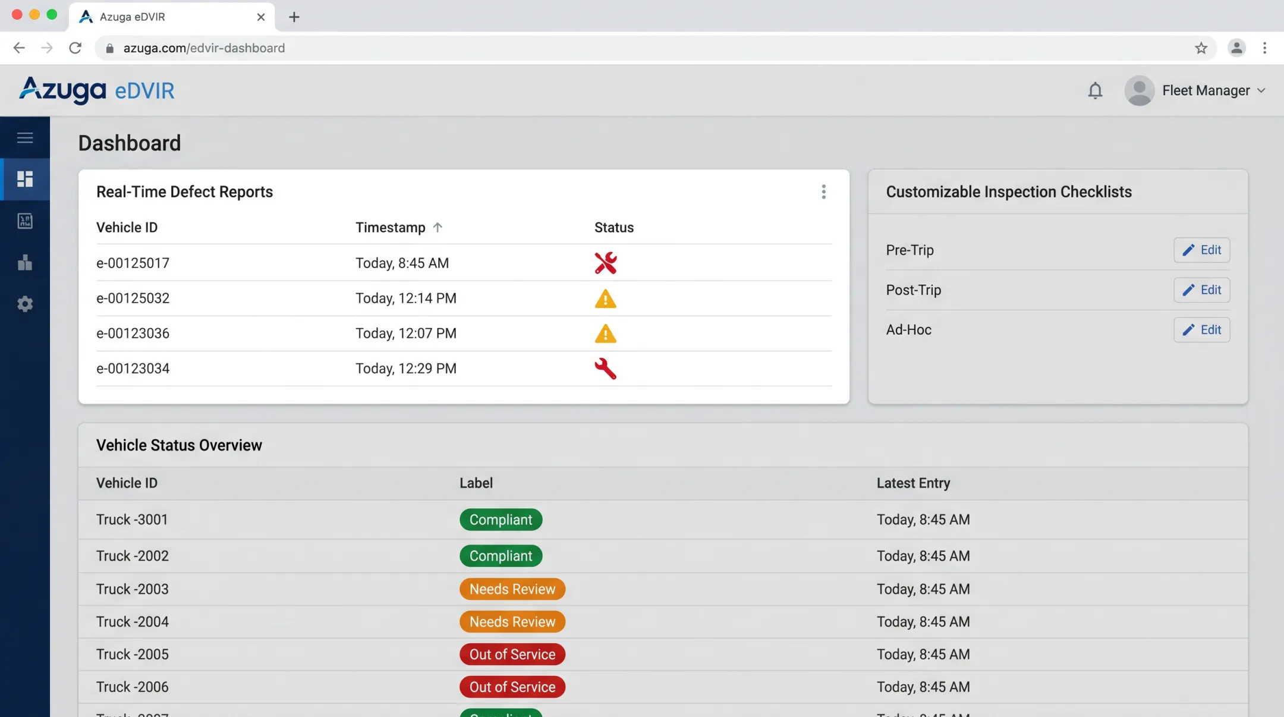The image size is (1284, 717).
Task: Click Label column header
Action: pyautogui.click(x=476, y=483)
